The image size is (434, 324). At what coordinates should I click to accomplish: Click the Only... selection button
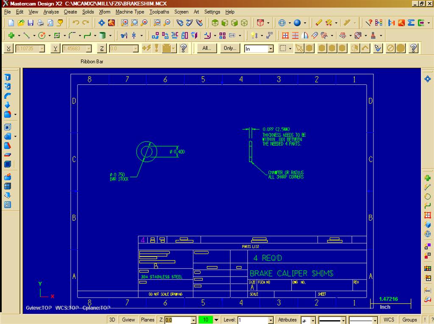pyautogui.click(x=230, y=48)
